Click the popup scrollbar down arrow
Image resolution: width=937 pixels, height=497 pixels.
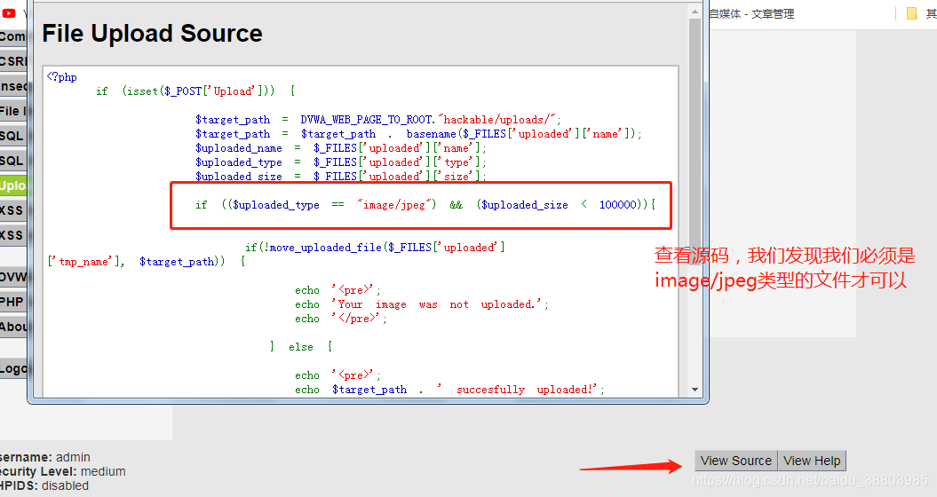pos(695,390)
